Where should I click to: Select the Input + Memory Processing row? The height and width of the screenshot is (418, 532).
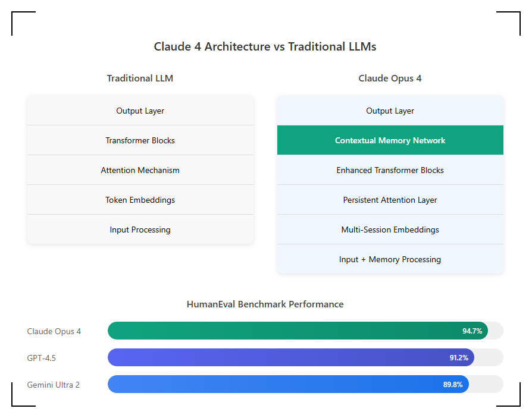[x=390, y=259]
